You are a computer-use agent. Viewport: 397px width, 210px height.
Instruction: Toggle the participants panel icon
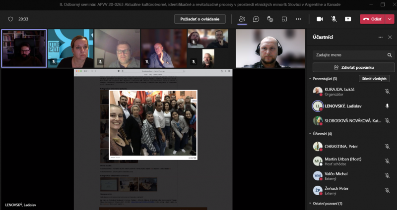click(242, 19)
